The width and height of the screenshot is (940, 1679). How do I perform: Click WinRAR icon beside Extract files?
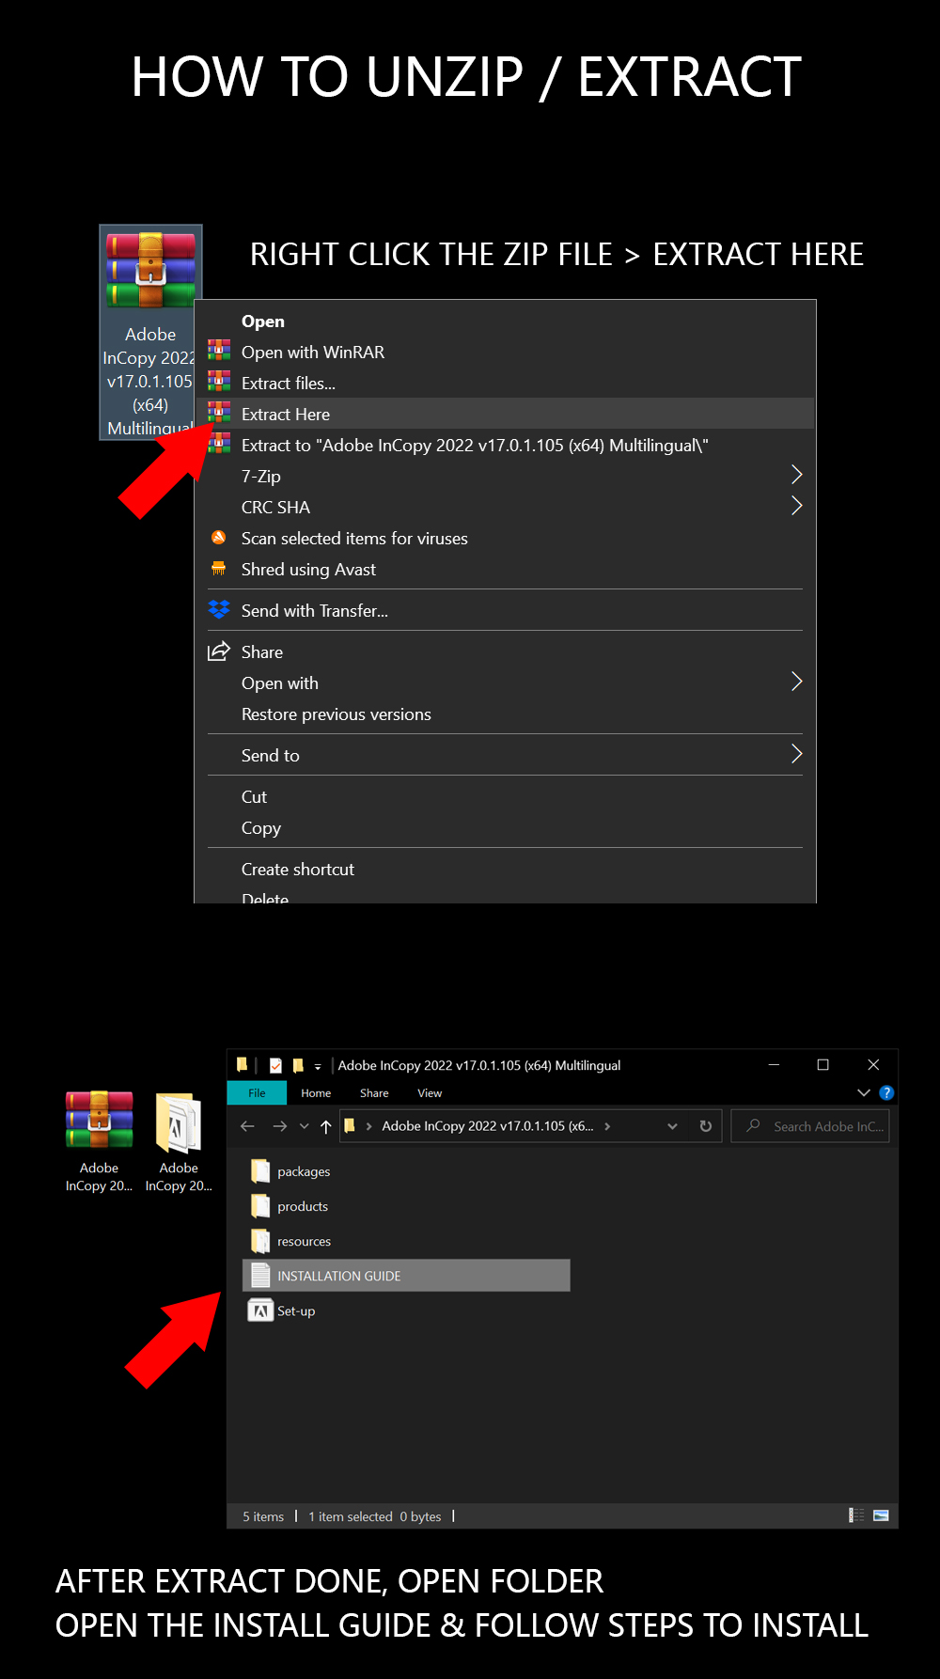pyautogui.click(x=219, y=382)
